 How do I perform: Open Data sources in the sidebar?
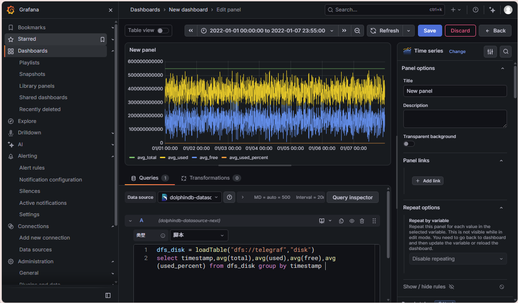[x=35, y=250]
